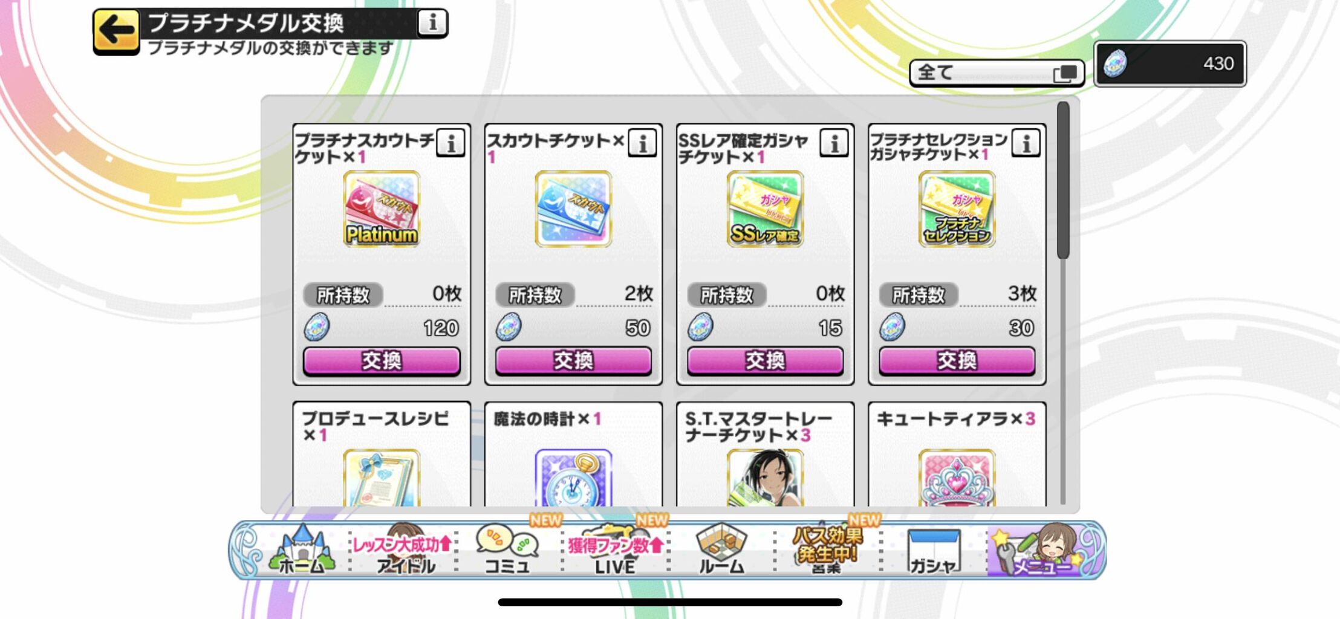Viewport: 1340px width, 619px height.
Task: Open the ルーム tab
Action: tap(721, 550)
